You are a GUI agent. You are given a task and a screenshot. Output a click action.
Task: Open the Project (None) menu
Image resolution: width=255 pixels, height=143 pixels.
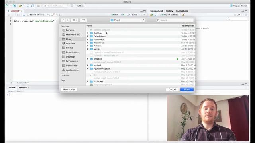click(x=239, y=6)
